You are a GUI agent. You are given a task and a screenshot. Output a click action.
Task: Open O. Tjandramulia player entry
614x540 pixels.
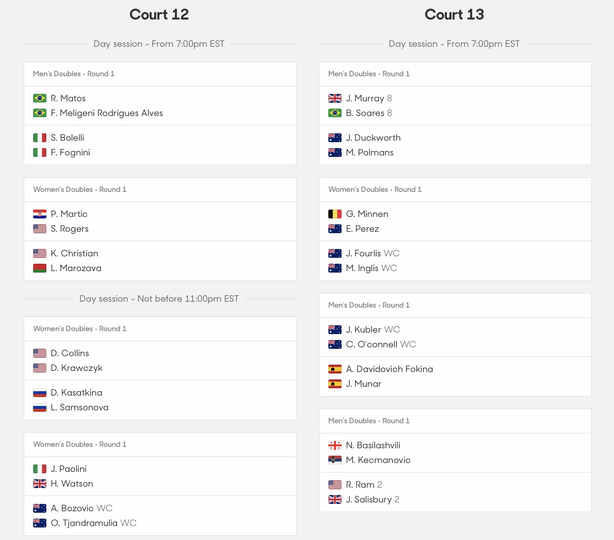(x=84, y=523)
